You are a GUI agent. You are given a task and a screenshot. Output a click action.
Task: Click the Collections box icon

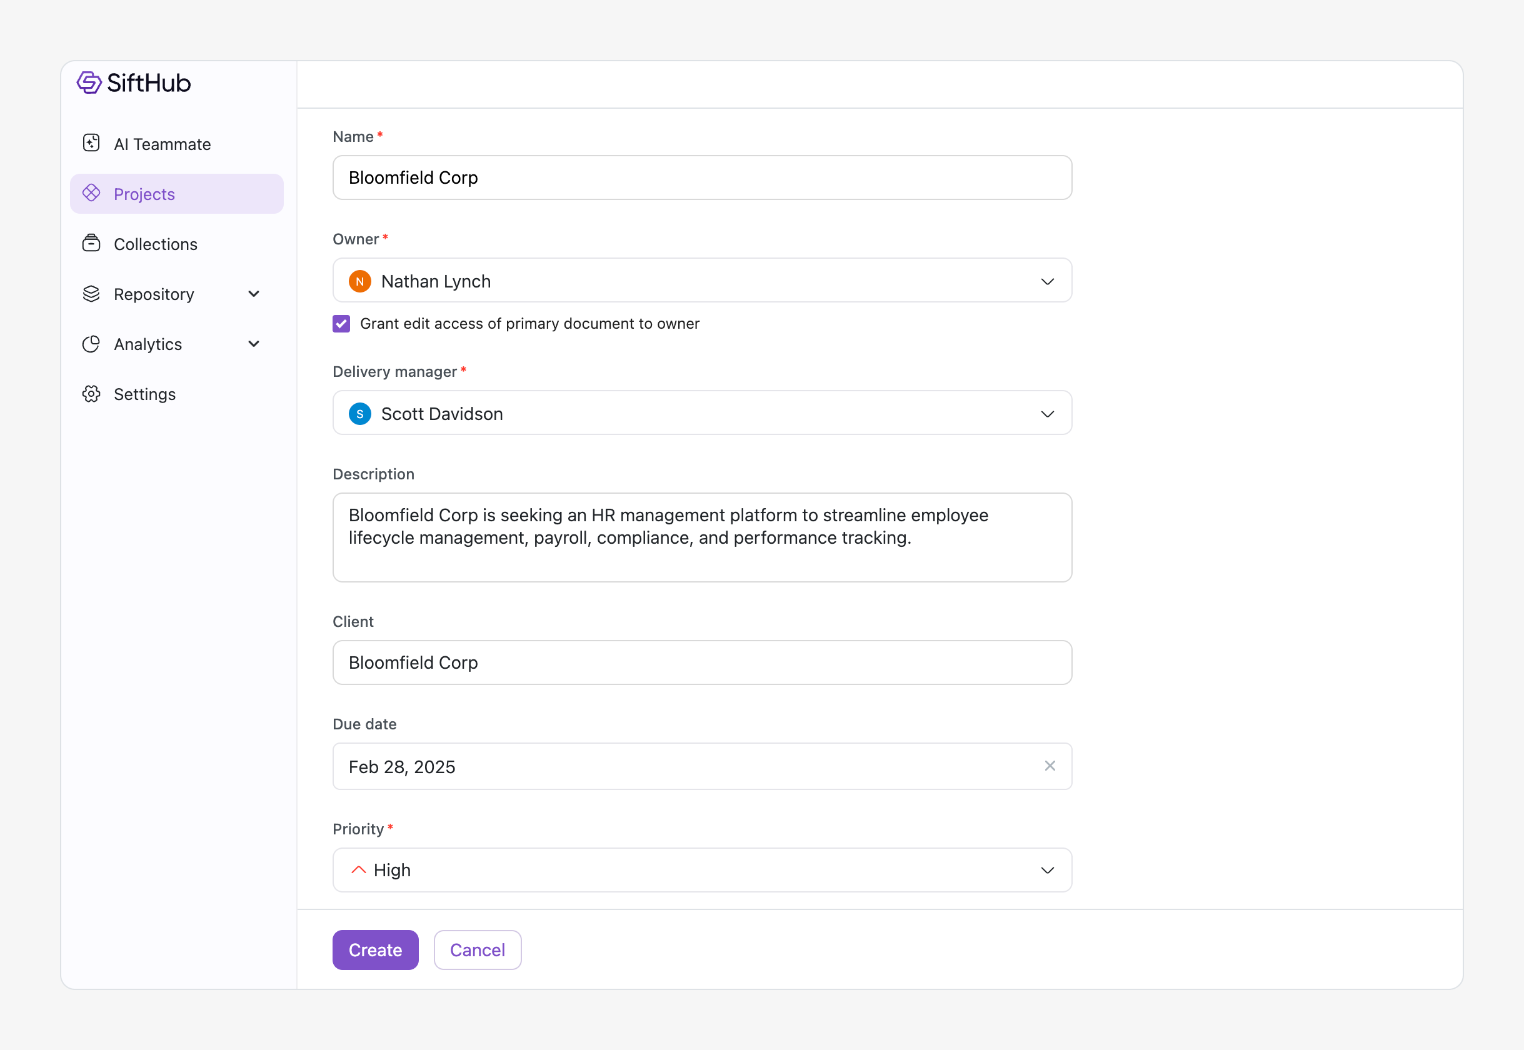point(91,243)
